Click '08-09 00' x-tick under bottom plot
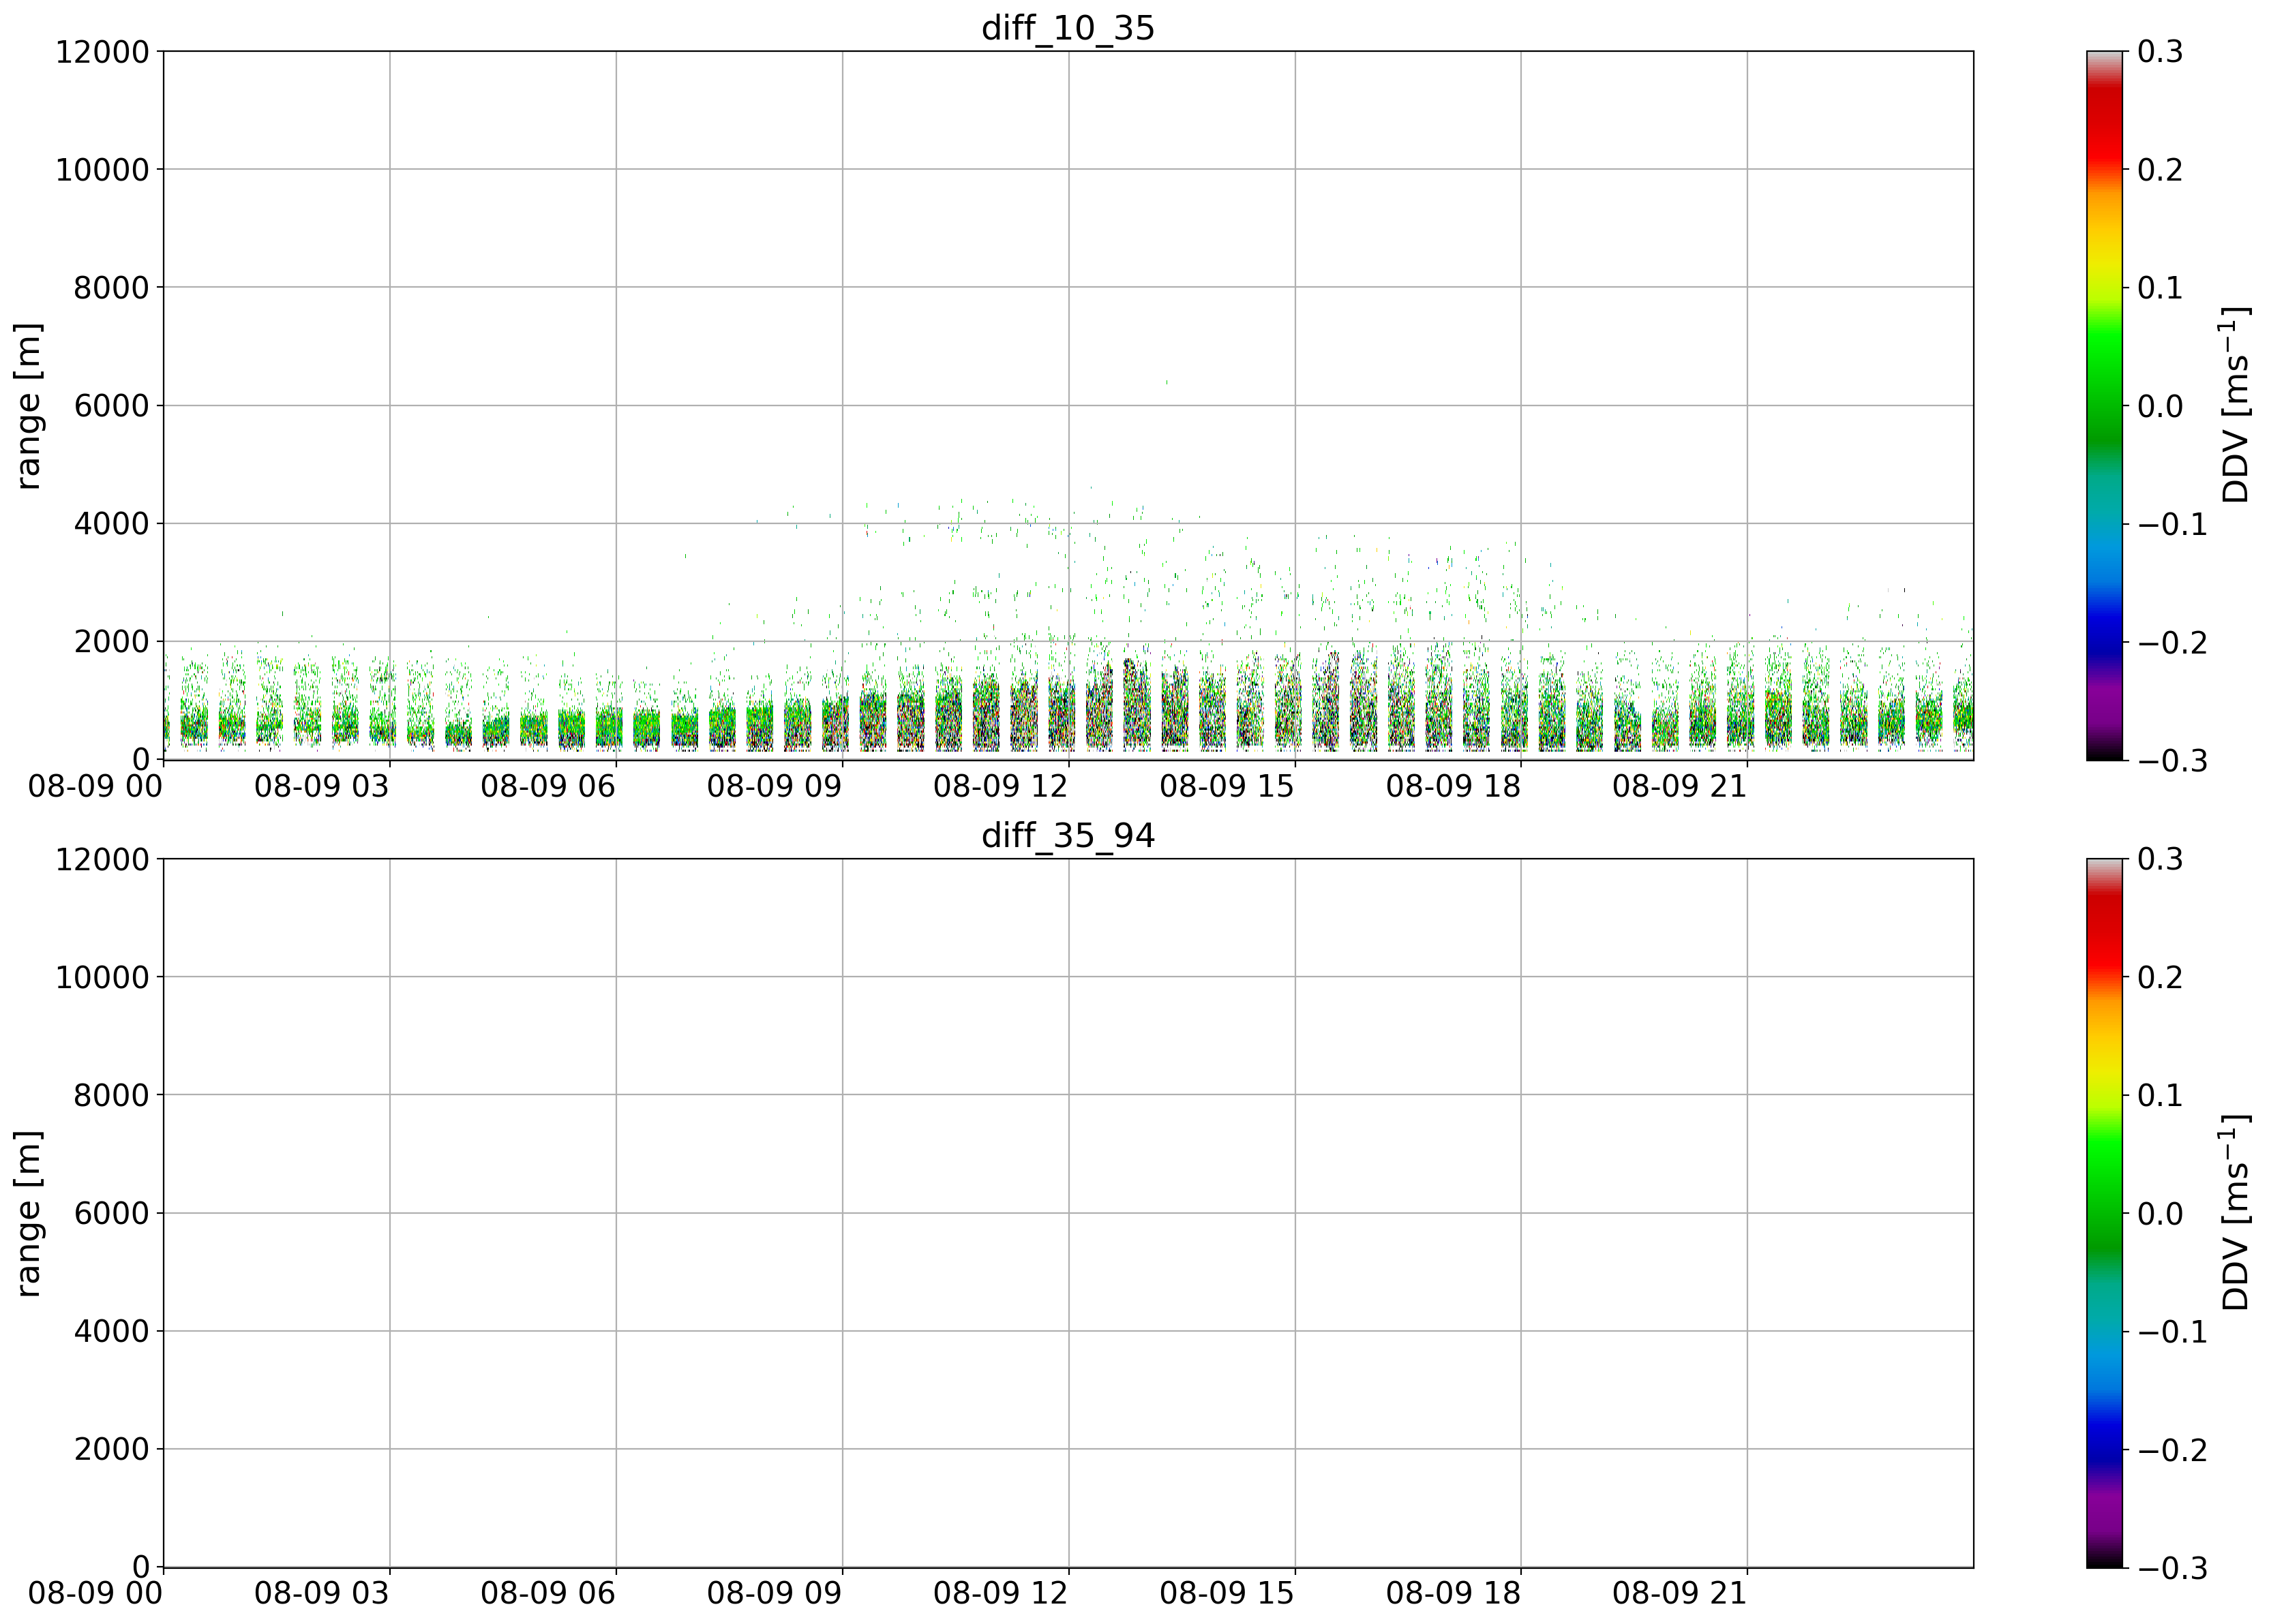Viewport: 2269px width, 1624px height. (x=95, y=1593)
